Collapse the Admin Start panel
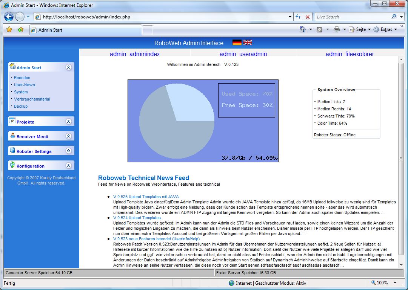 point(68,67)
